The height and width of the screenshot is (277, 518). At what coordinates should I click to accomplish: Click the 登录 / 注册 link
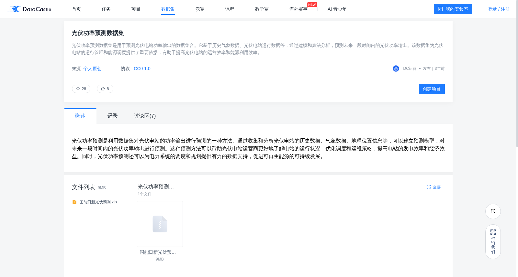click(x=499, y=9)
